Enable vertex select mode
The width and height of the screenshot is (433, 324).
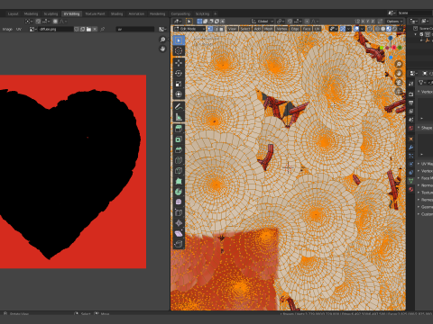coord(210,29)
